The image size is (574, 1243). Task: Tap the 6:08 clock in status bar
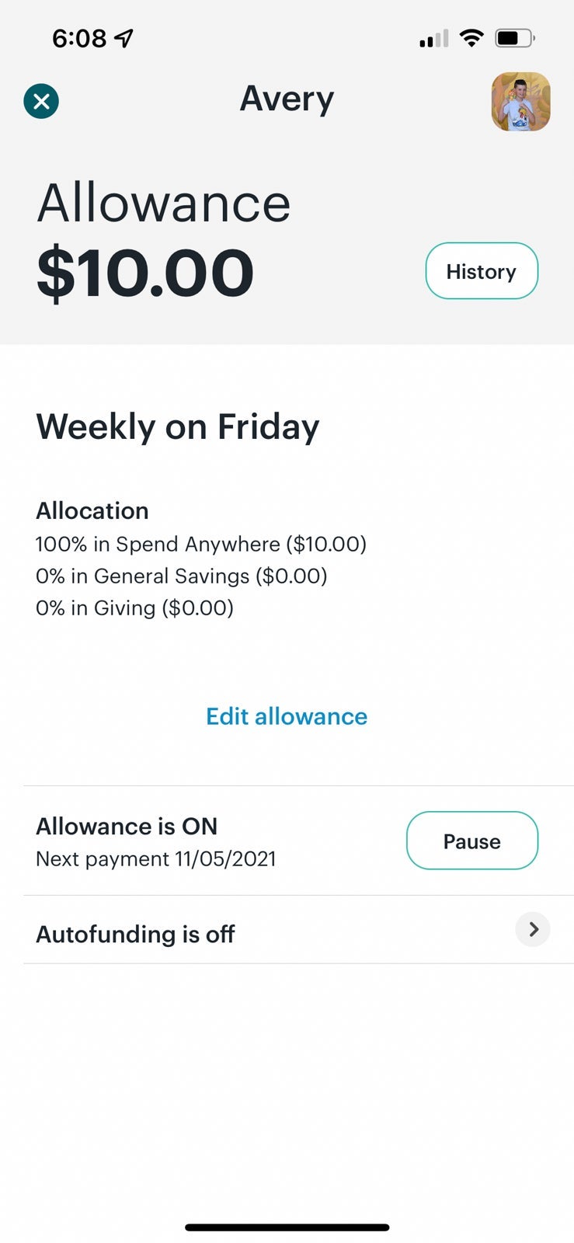pyautogui.click(x=78, y=38)
